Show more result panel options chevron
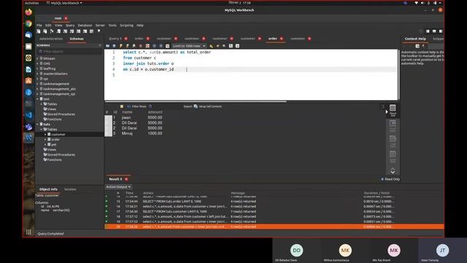The width and height of the screenshot is (467, 263). 393,171
